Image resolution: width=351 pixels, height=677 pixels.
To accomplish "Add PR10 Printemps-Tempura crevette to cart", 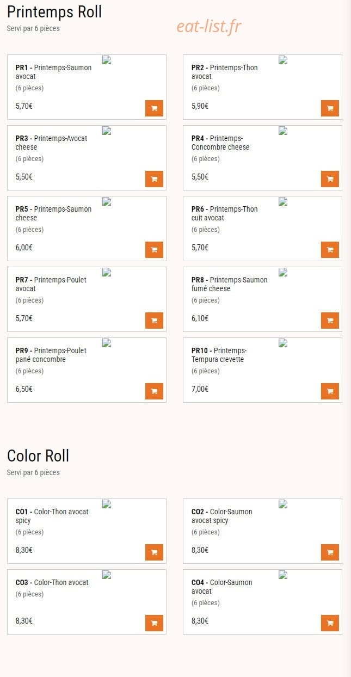I will click(330, 391).
